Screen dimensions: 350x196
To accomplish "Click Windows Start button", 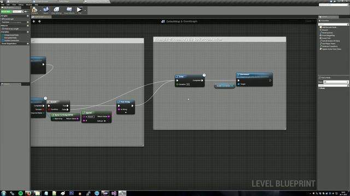I will click(3, 193).
